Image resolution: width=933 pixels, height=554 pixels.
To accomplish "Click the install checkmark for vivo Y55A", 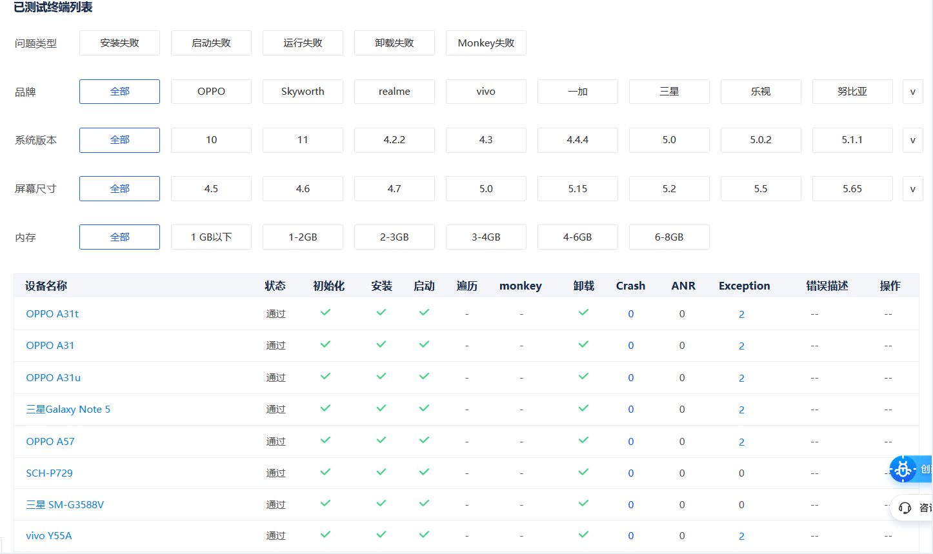I will 381,535.
